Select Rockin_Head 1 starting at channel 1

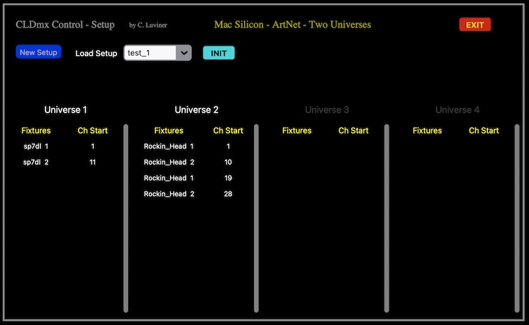pyautogui.click(x=169, y=146)
